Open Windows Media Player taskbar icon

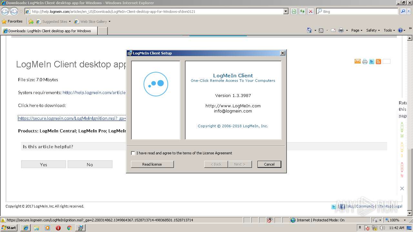pos(47,228)
